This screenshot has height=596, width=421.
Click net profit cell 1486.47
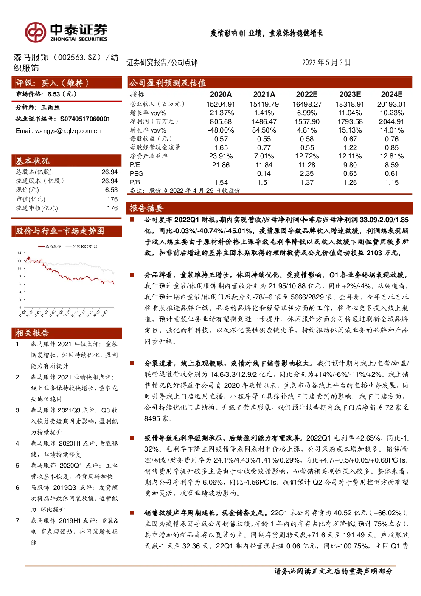[264, 121]
